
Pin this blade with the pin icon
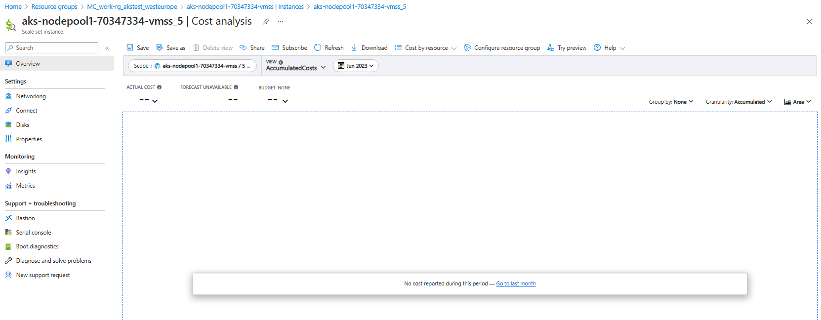tap(266, 21)
